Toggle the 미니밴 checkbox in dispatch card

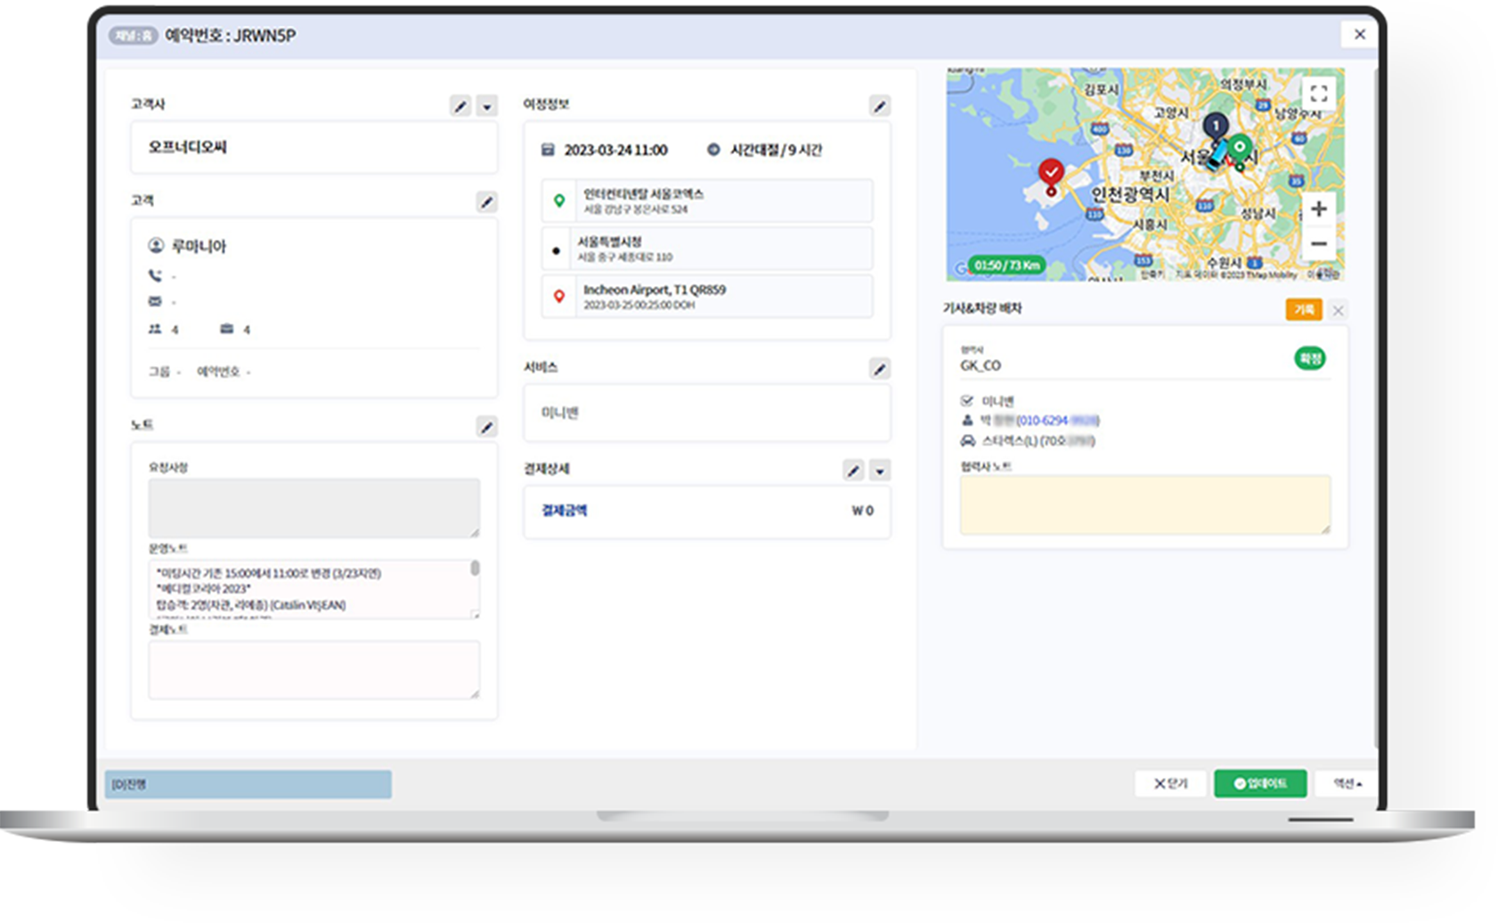pos(967,401)
